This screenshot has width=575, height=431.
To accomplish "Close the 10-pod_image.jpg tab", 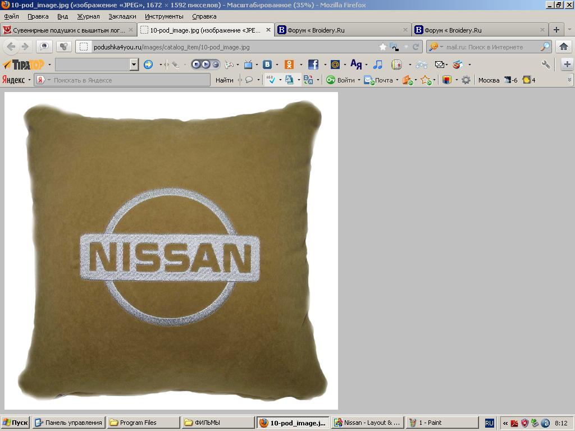I will (x=268, y=30).
